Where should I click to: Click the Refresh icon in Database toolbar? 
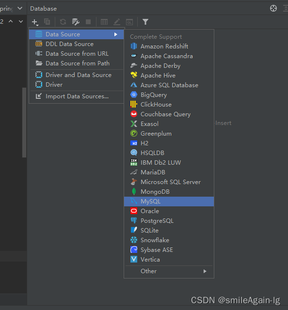tap(63, 22)
